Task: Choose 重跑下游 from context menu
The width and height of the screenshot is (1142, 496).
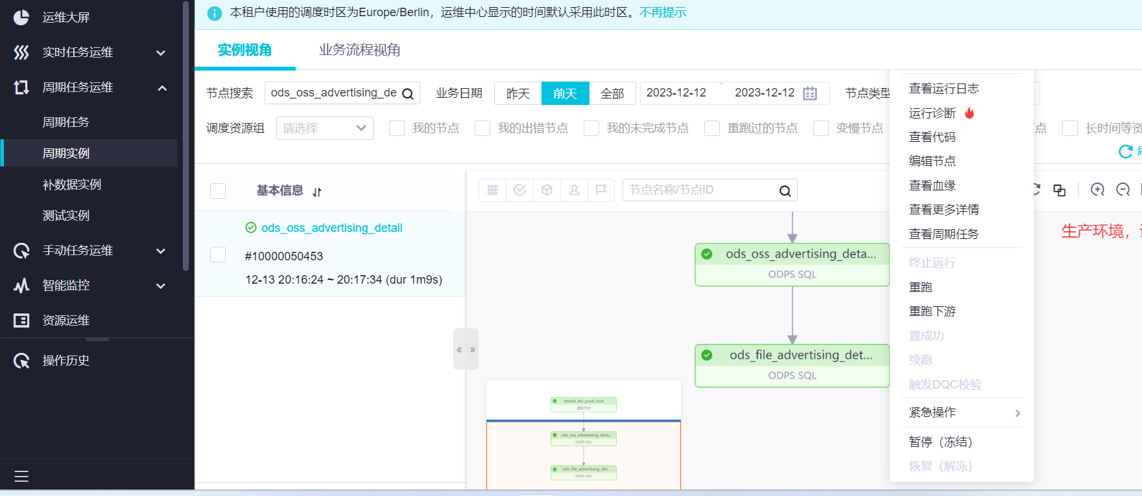Action: pyautogui.click(x=932, y=311)
